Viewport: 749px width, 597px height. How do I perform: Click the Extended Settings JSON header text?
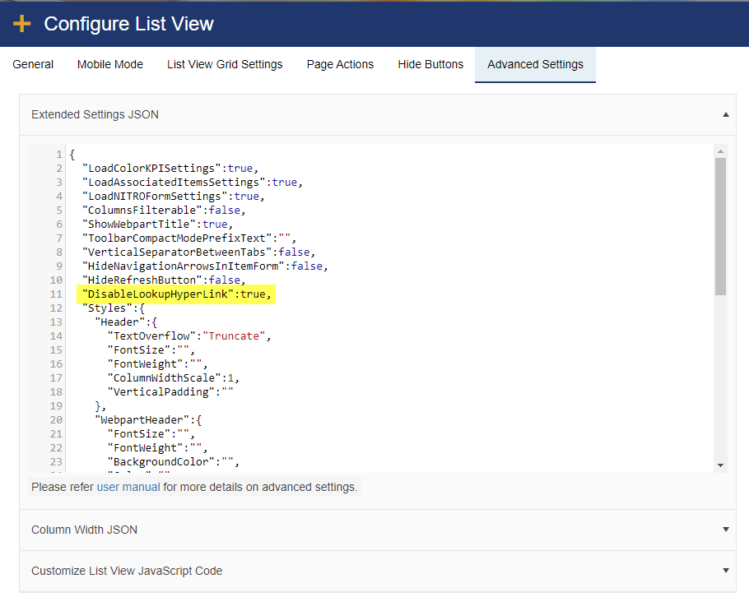[x=95, y=114]
